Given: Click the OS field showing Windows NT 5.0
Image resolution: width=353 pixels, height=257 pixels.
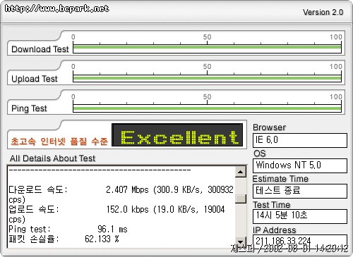Looking at the screenshot, I should (300, 165).
